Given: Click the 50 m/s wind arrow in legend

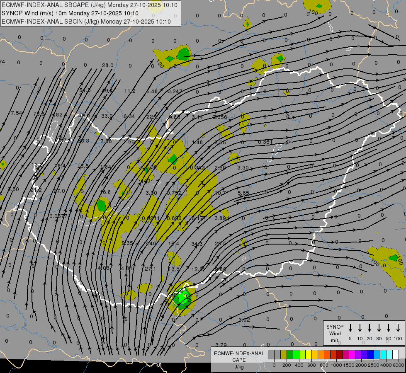Looking at the screenshot, I should (389, 327).
